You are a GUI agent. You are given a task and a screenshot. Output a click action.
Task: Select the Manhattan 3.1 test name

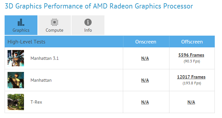coord(45,58)
